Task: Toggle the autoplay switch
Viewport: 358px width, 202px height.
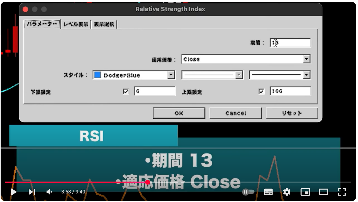Action: click(248, 192)
